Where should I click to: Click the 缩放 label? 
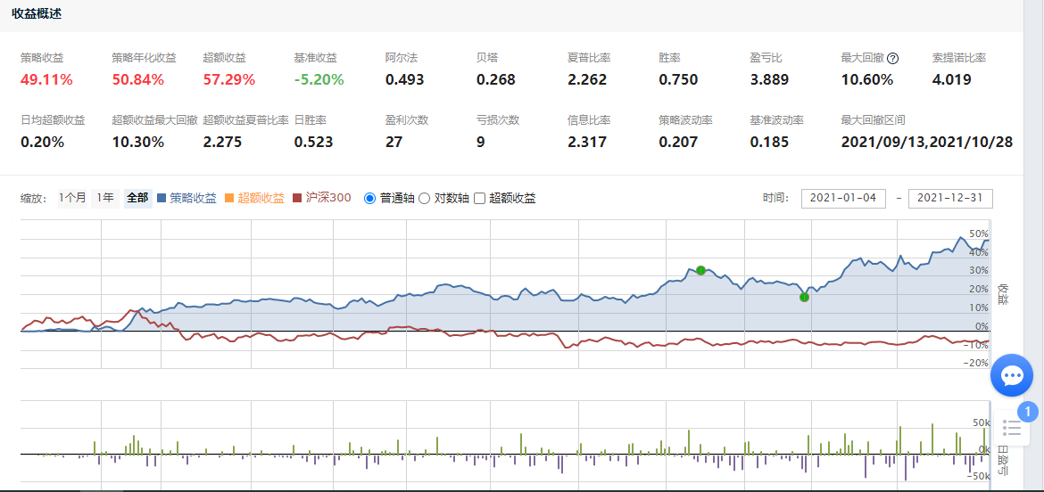tap(35, 198)
